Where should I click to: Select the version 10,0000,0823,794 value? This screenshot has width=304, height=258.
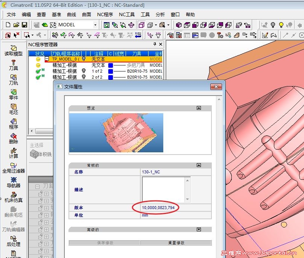(158, 208)
